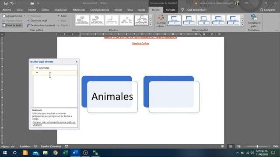Open the Correspondencia tab
This screenshot has height=157, width=280.
point(99,10)
